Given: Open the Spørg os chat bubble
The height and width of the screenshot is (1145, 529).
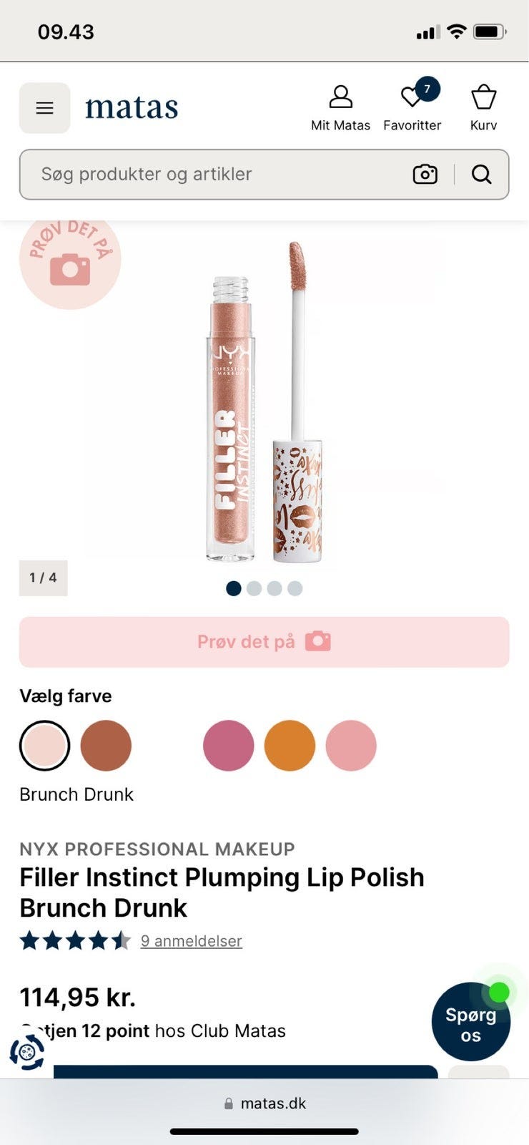Looking at the screenshot, I should coord(471,1022).
